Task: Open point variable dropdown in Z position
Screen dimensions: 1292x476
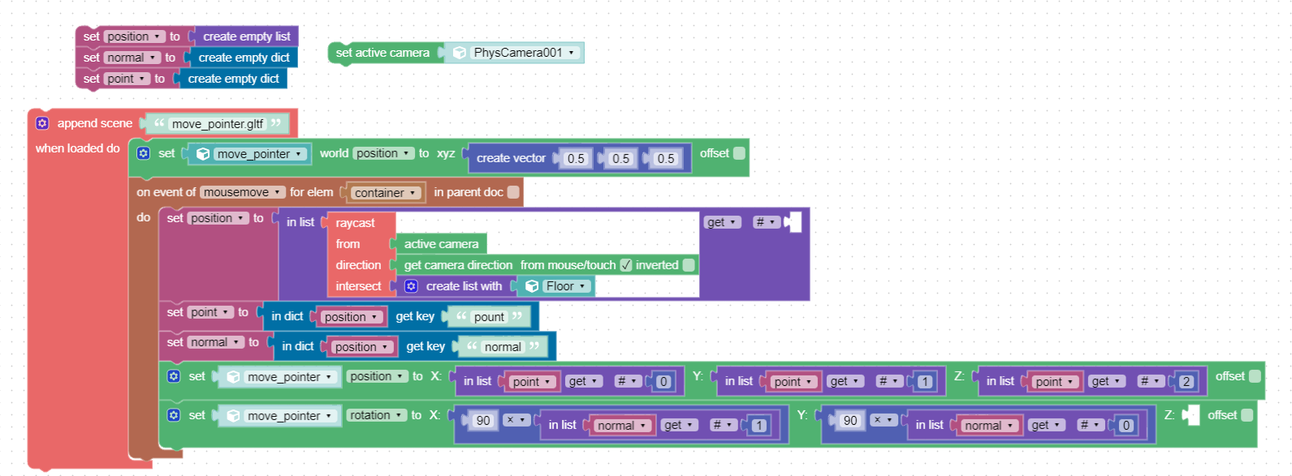Action: (x=1055, y=382)
